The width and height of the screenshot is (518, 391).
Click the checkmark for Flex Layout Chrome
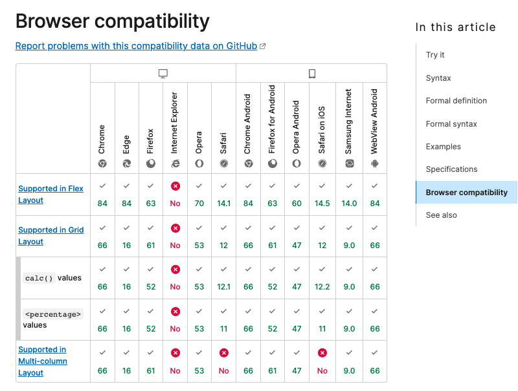click(102, 186)
